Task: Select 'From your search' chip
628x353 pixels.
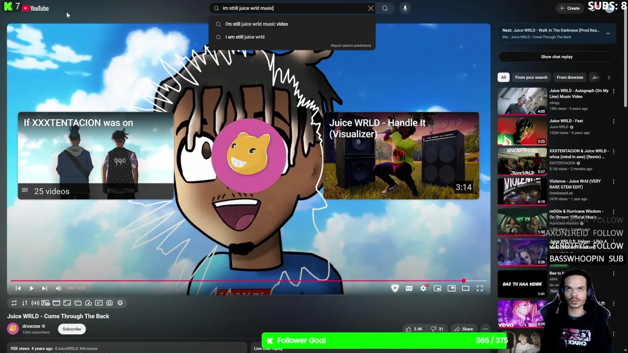Action: tap(531, 77)
